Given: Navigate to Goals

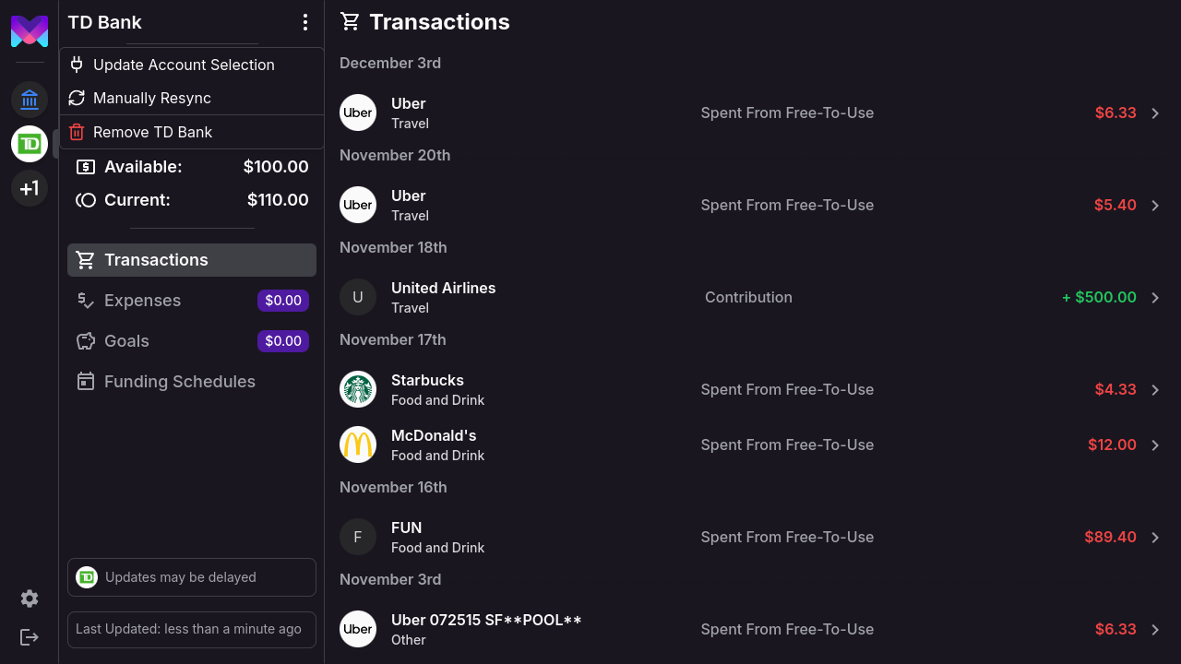Looking at the screenshot, I should click(126, 341).
